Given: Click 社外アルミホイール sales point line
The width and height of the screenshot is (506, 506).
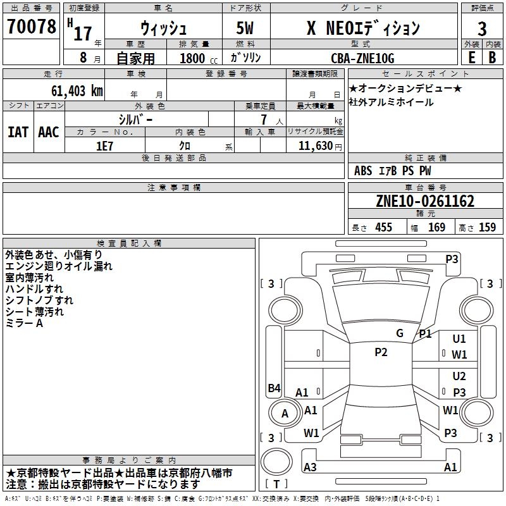Looking at the screenshot, I should [391, 102].
